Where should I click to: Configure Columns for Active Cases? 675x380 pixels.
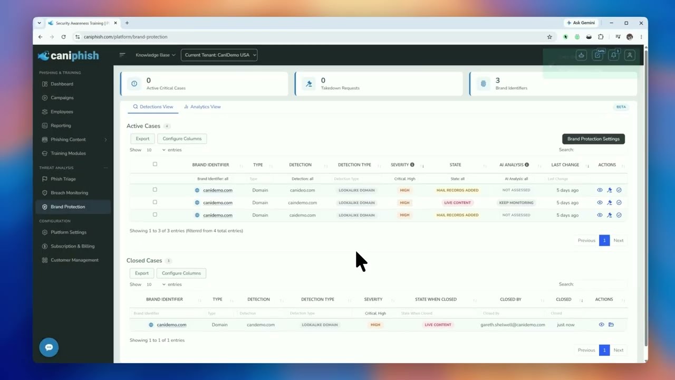182,139
